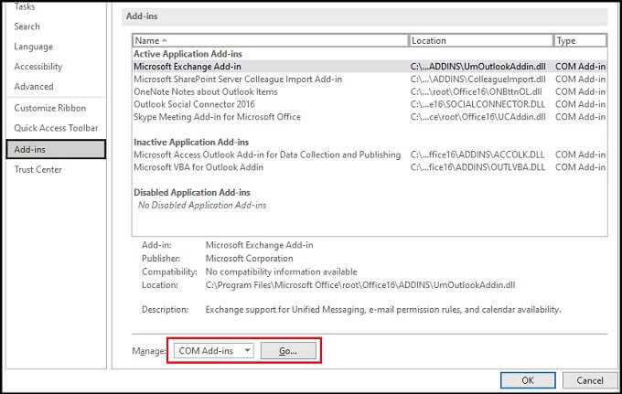Select Search in the options sidebar
Viewport: 622px width, 394px height.
[27, 27]
